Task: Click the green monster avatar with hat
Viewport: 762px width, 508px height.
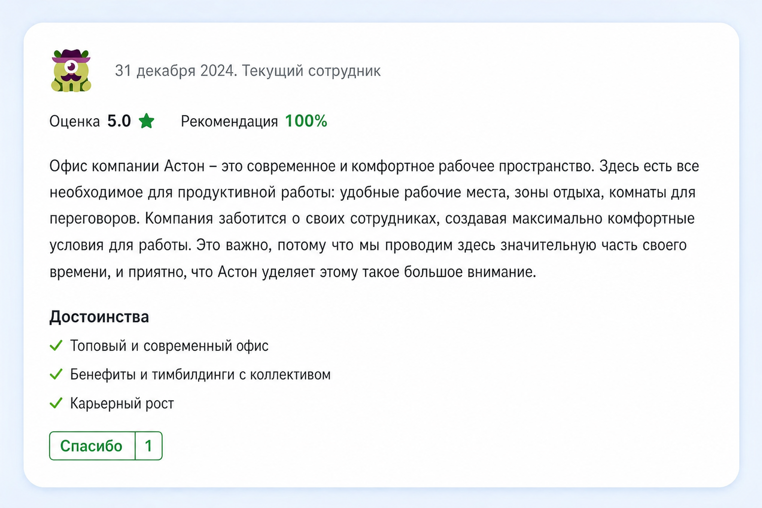Action: coord(71,70)
